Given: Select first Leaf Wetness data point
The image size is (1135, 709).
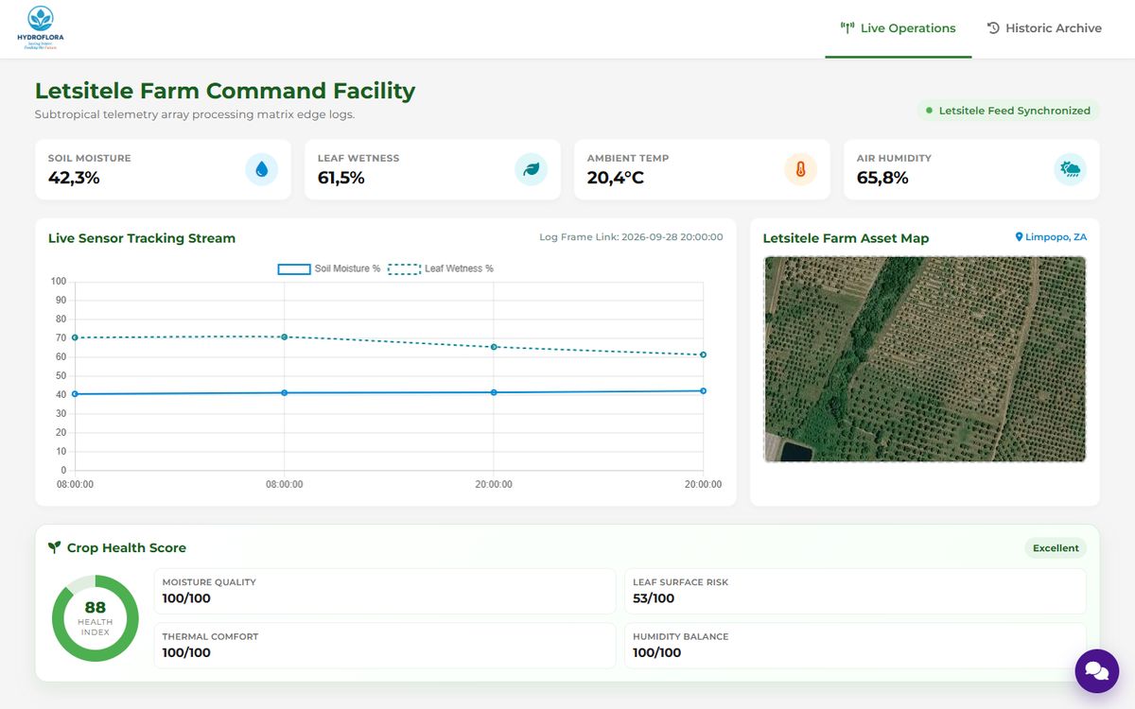Looking at the screenshot, I should 75,337.
